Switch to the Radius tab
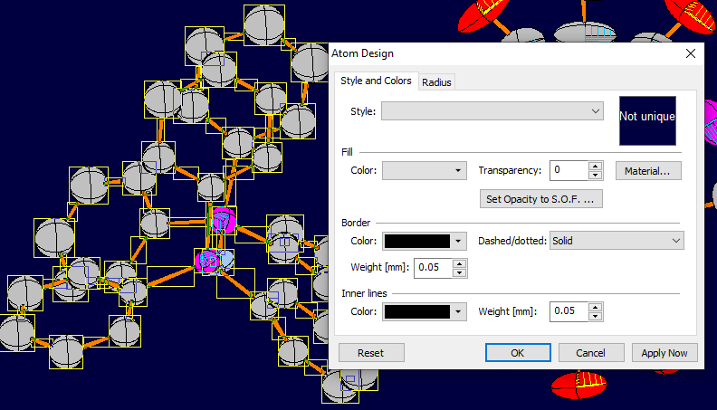This screenshot has width=717, height=410. tap(436, 82)
